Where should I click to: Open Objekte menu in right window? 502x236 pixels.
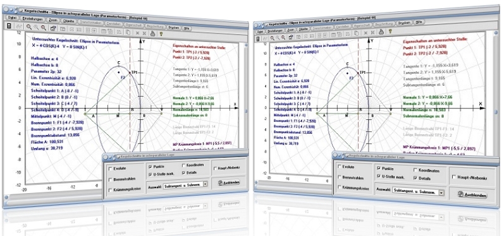pyautogui.click(x=303, y=29)
